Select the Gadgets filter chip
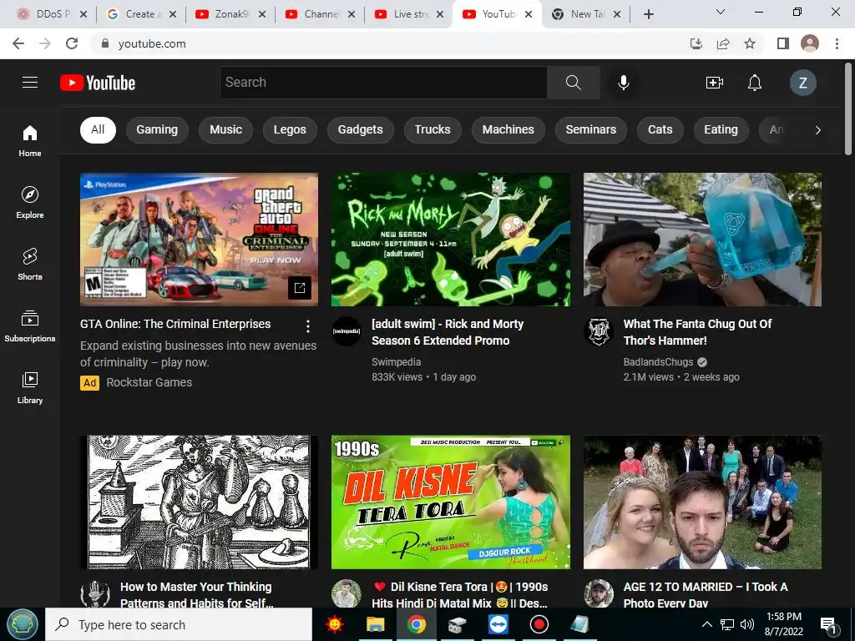 (361, 129)
